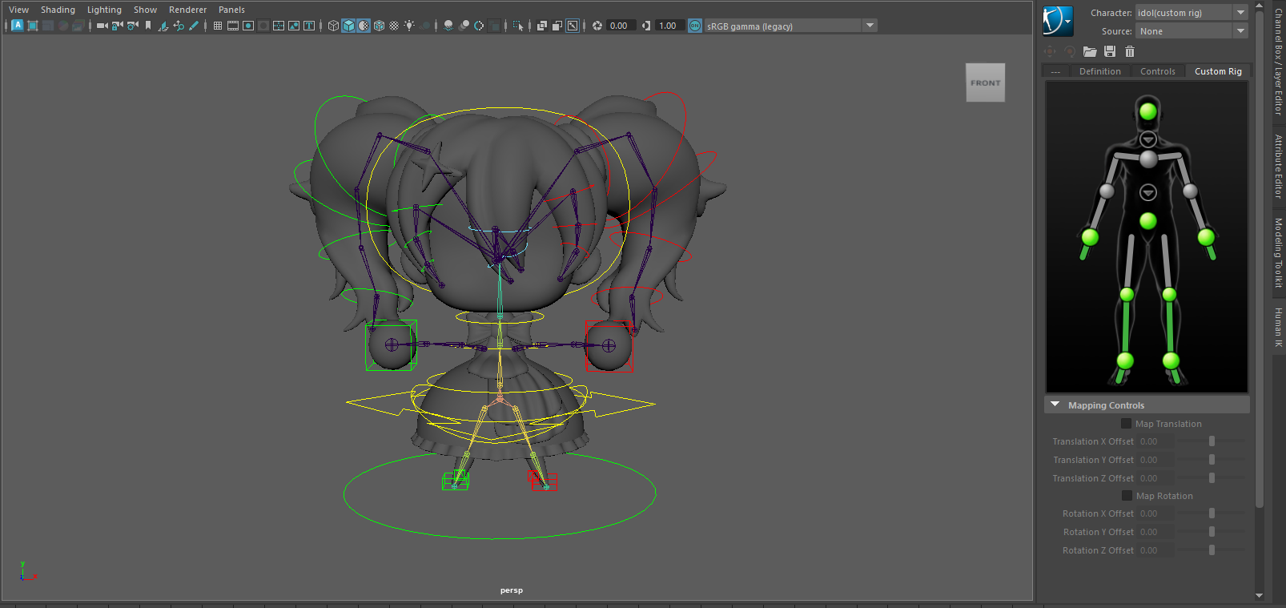Viewport: 1286px width, 608px height.
Task: Click the Translation X Offset slider
Action: 1212,441
